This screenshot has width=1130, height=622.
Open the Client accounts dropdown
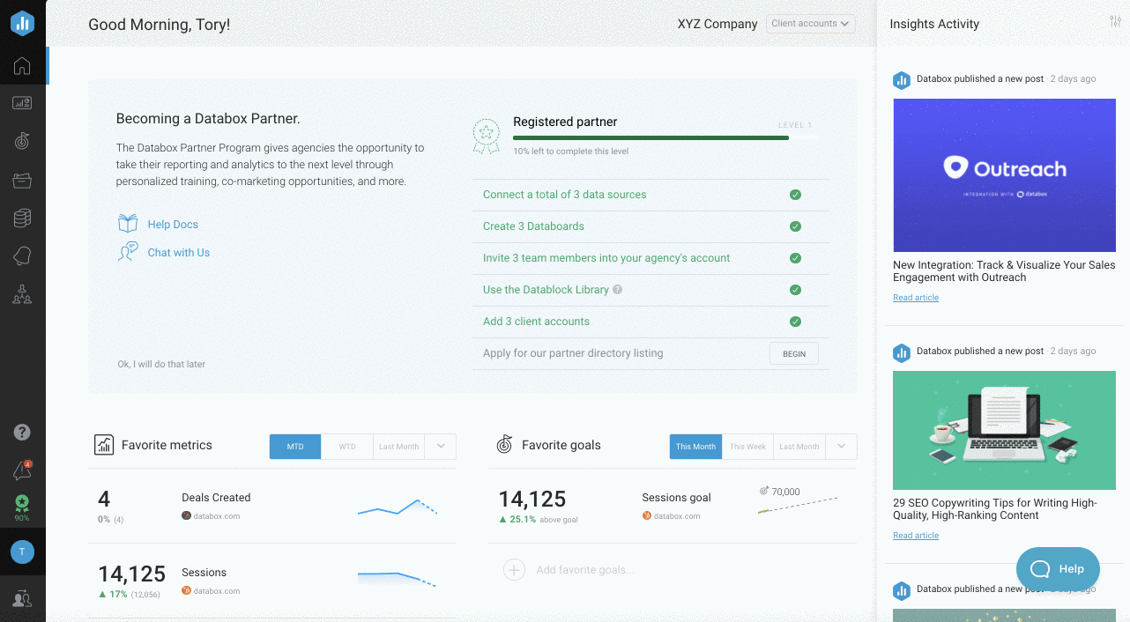coord(810,24)
